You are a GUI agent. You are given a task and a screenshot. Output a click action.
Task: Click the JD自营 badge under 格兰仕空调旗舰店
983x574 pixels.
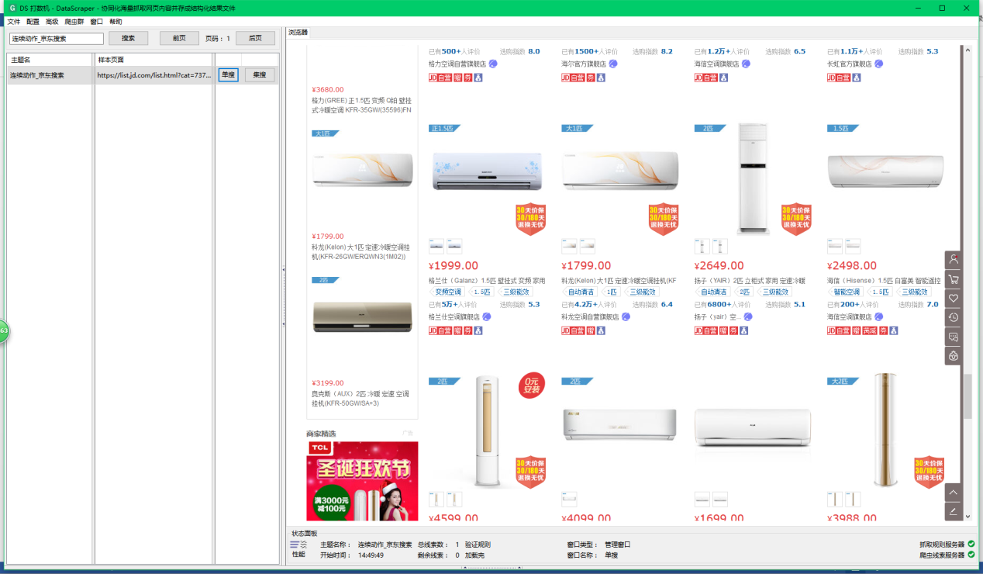[x=440, y=330]
